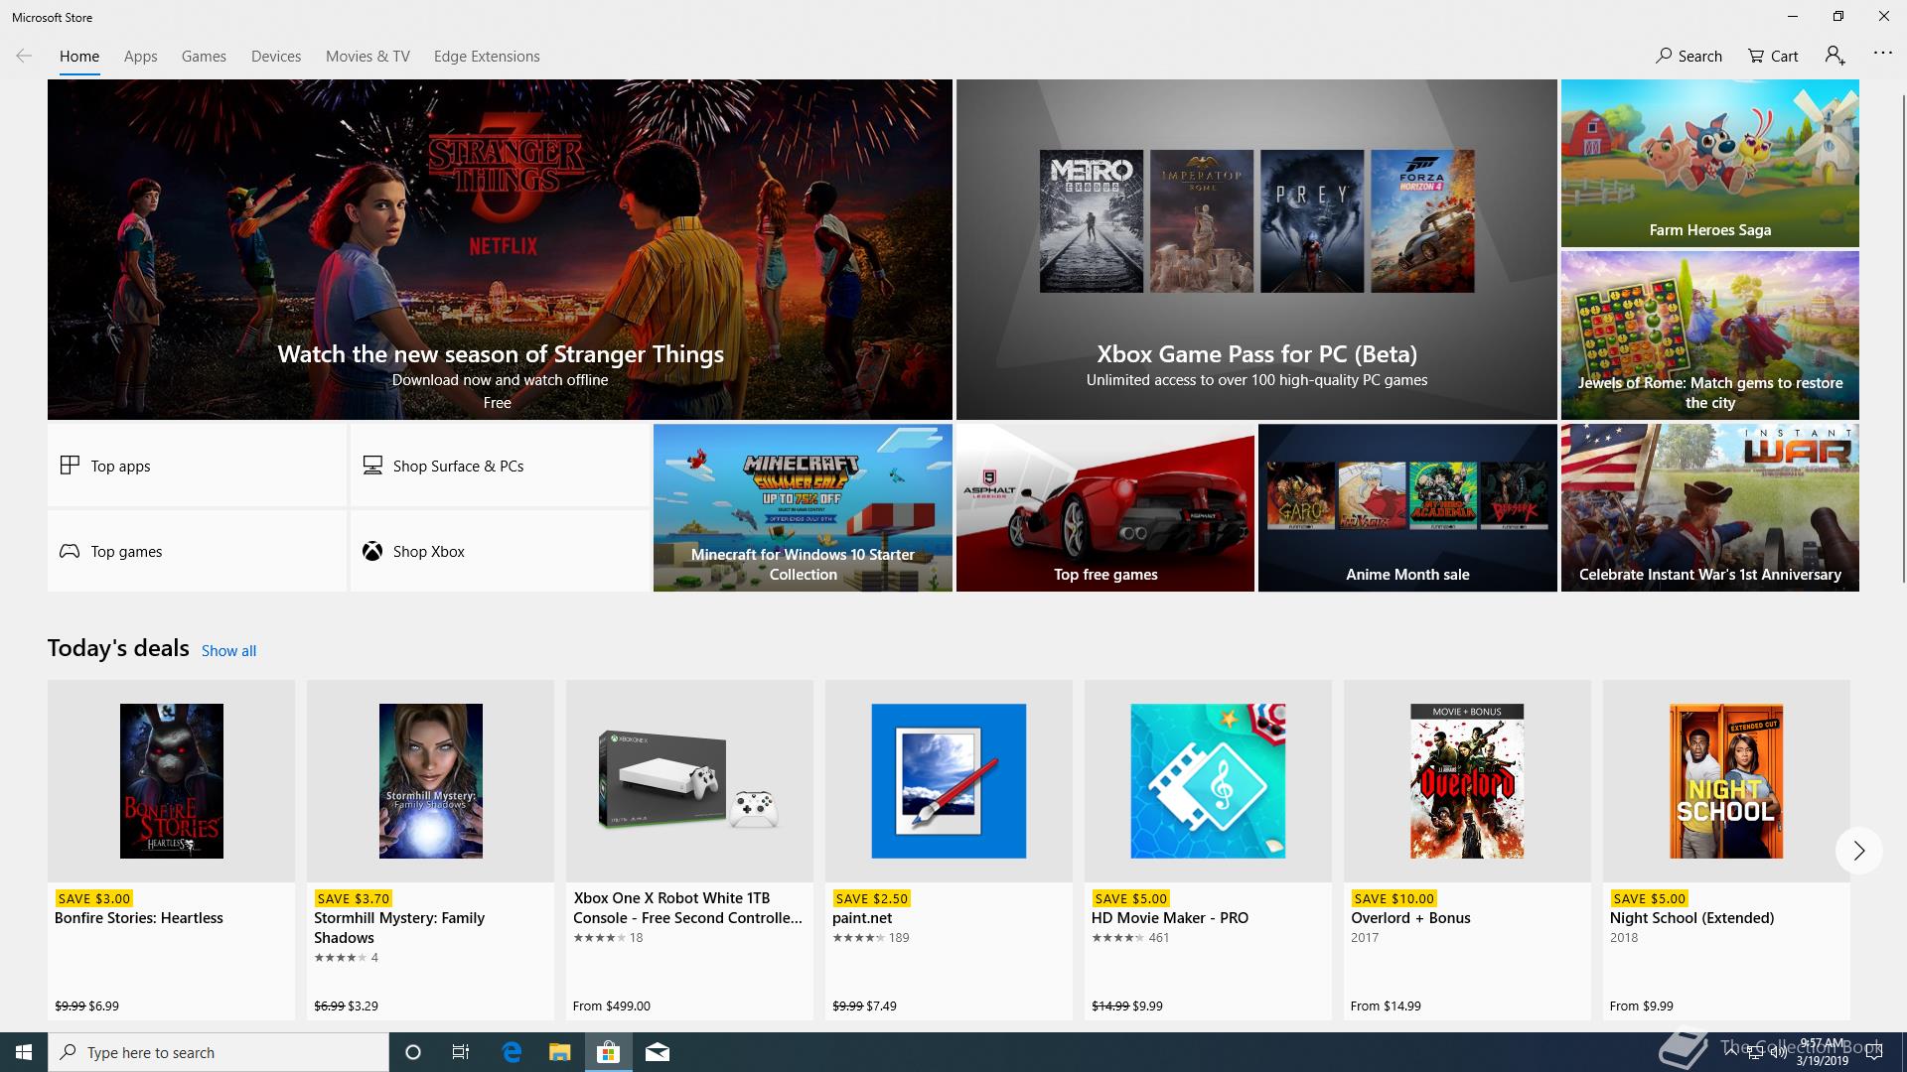Image resolution: width=1907 pixels, height=1072 pixels.
Task: Open the Top free games Asphalt tile
Action: click(x=1105, y=508)
